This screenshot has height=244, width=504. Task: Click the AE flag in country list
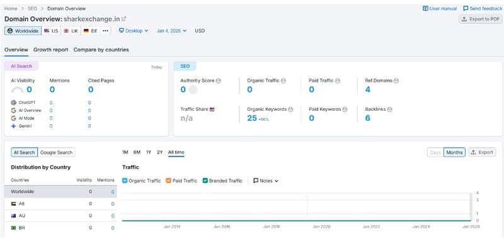(x=13, y=204)
